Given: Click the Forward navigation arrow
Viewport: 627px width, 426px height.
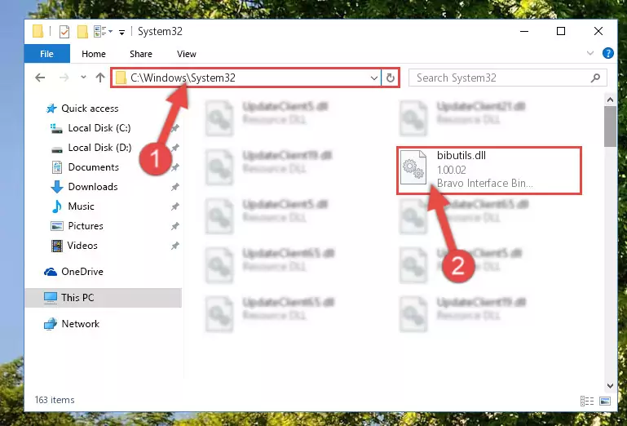Looking at the screenshot, I should (x=64, y=78).
